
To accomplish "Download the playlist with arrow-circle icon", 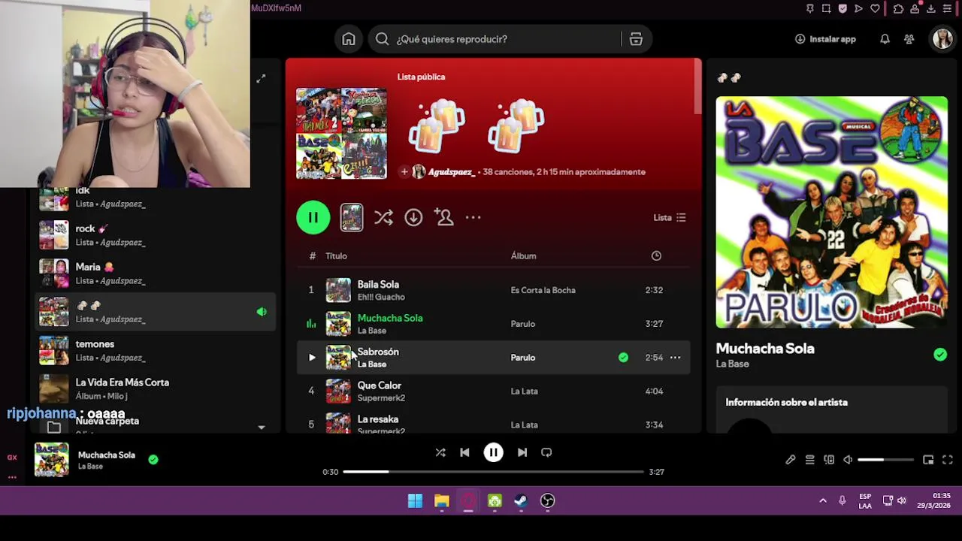I will coord(413,218).
